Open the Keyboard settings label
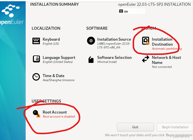Image resolution: width=193 pixels, height=140 pixels. [x=51, y=39]
